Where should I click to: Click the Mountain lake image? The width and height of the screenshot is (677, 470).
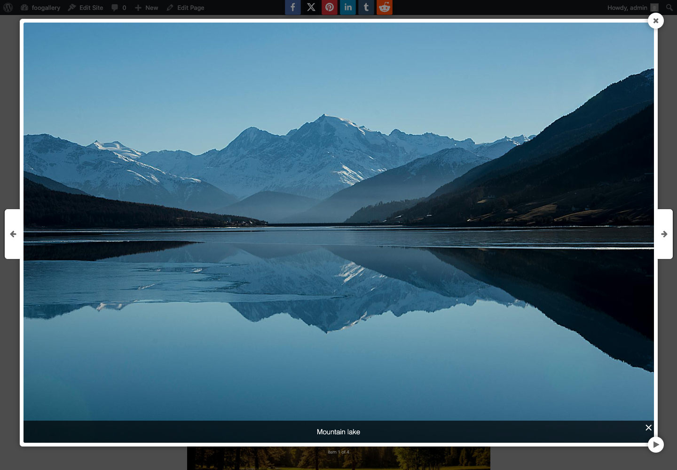click(x=338, y=221)
